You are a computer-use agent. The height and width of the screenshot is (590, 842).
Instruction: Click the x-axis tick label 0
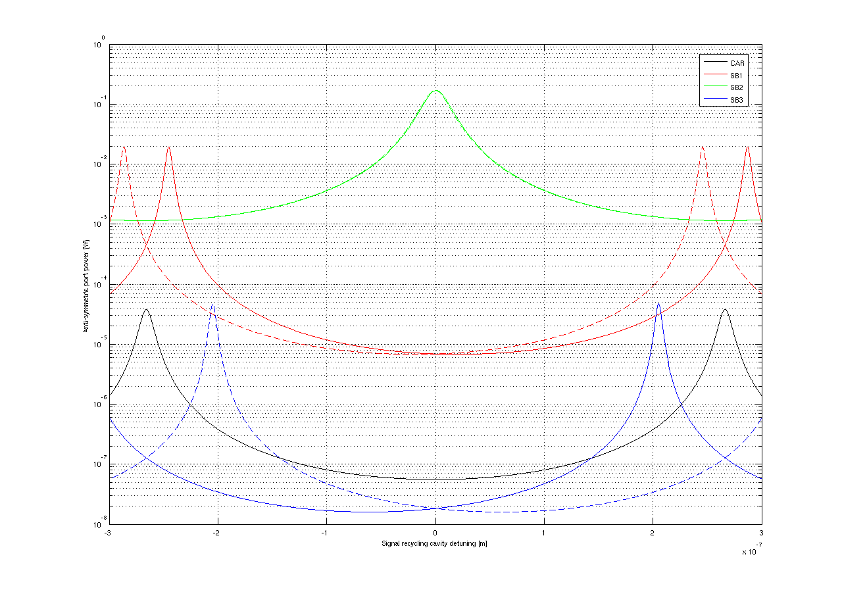pos(435,533)
